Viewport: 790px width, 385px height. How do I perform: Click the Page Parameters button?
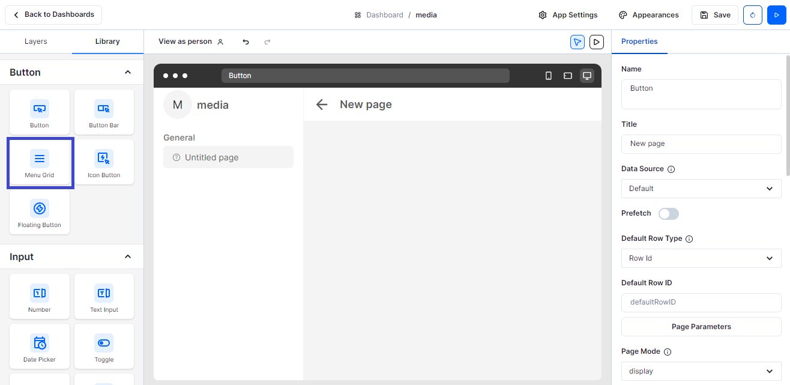pyautogui.click(x=701, y=327)
